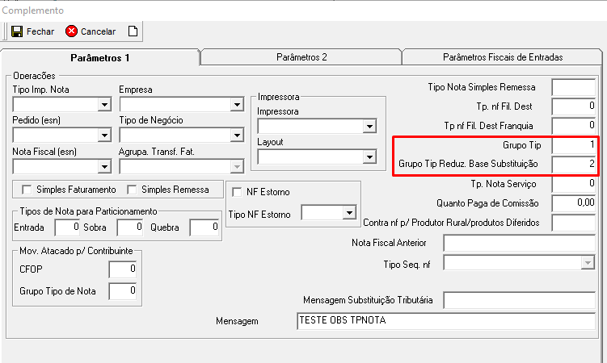The height and width of the screenshot is (363, 607).
Task: Open the Tipo Seq. nf dropdown
Action: tap(588, 263)
